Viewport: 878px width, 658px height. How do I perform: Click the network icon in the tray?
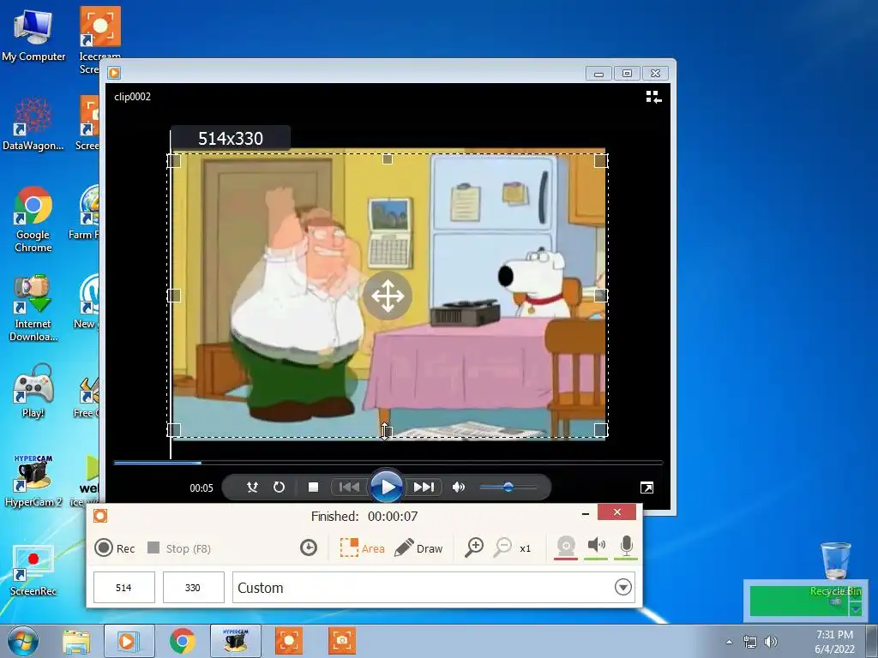tap(749, 642)
